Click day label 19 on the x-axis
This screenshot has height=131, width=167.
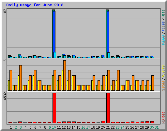pyautogui.click(x=98, y=127)
